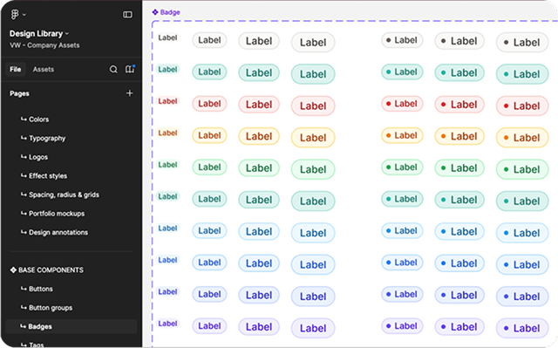Open the Badges page
The image size is (558, 348).
71,327
